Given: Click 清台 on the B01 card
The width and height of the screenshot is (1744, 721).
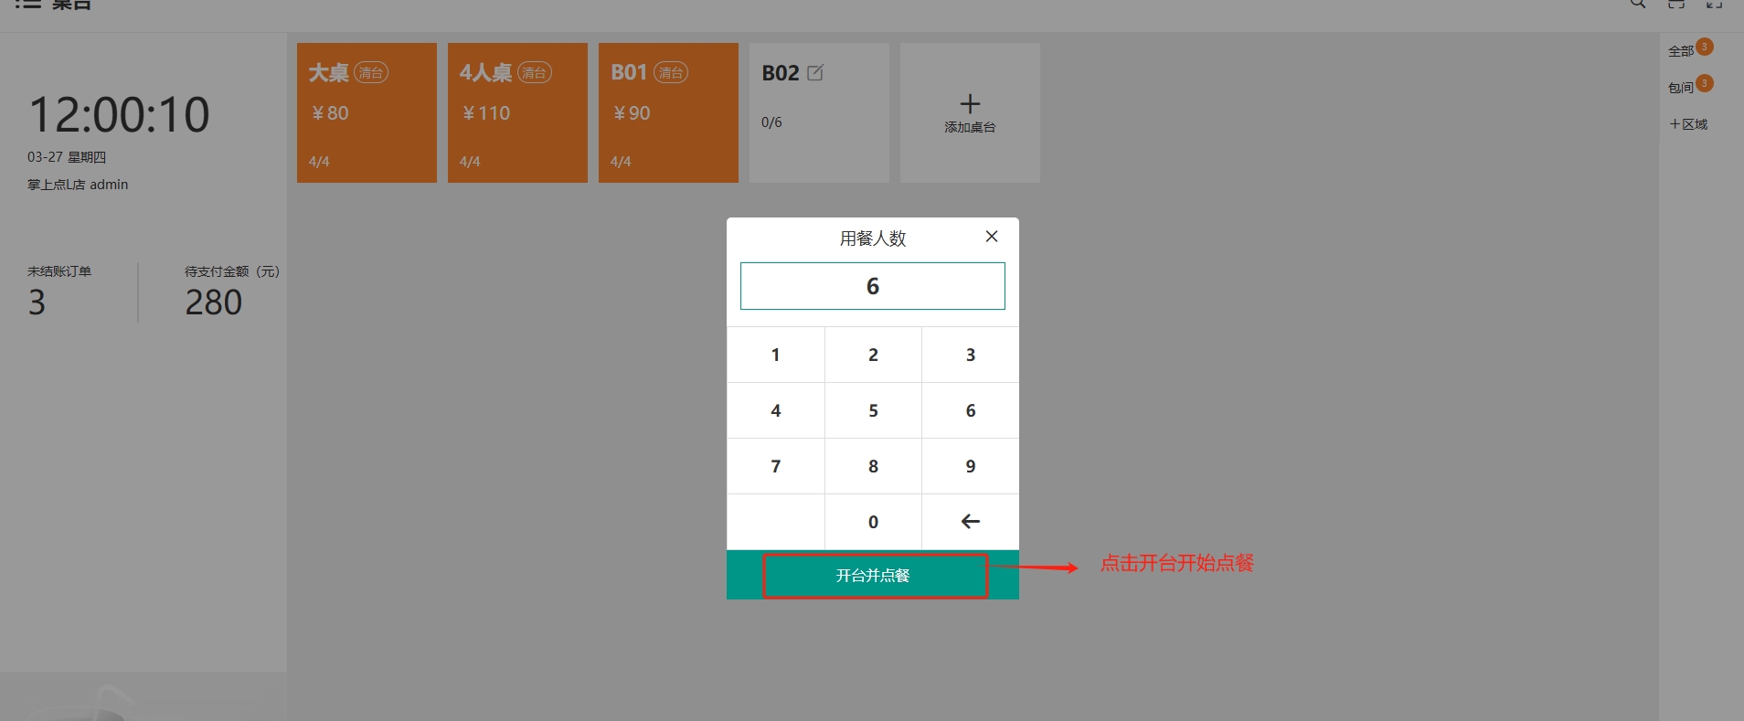Looking at the screenshot, I should (671, 73).
